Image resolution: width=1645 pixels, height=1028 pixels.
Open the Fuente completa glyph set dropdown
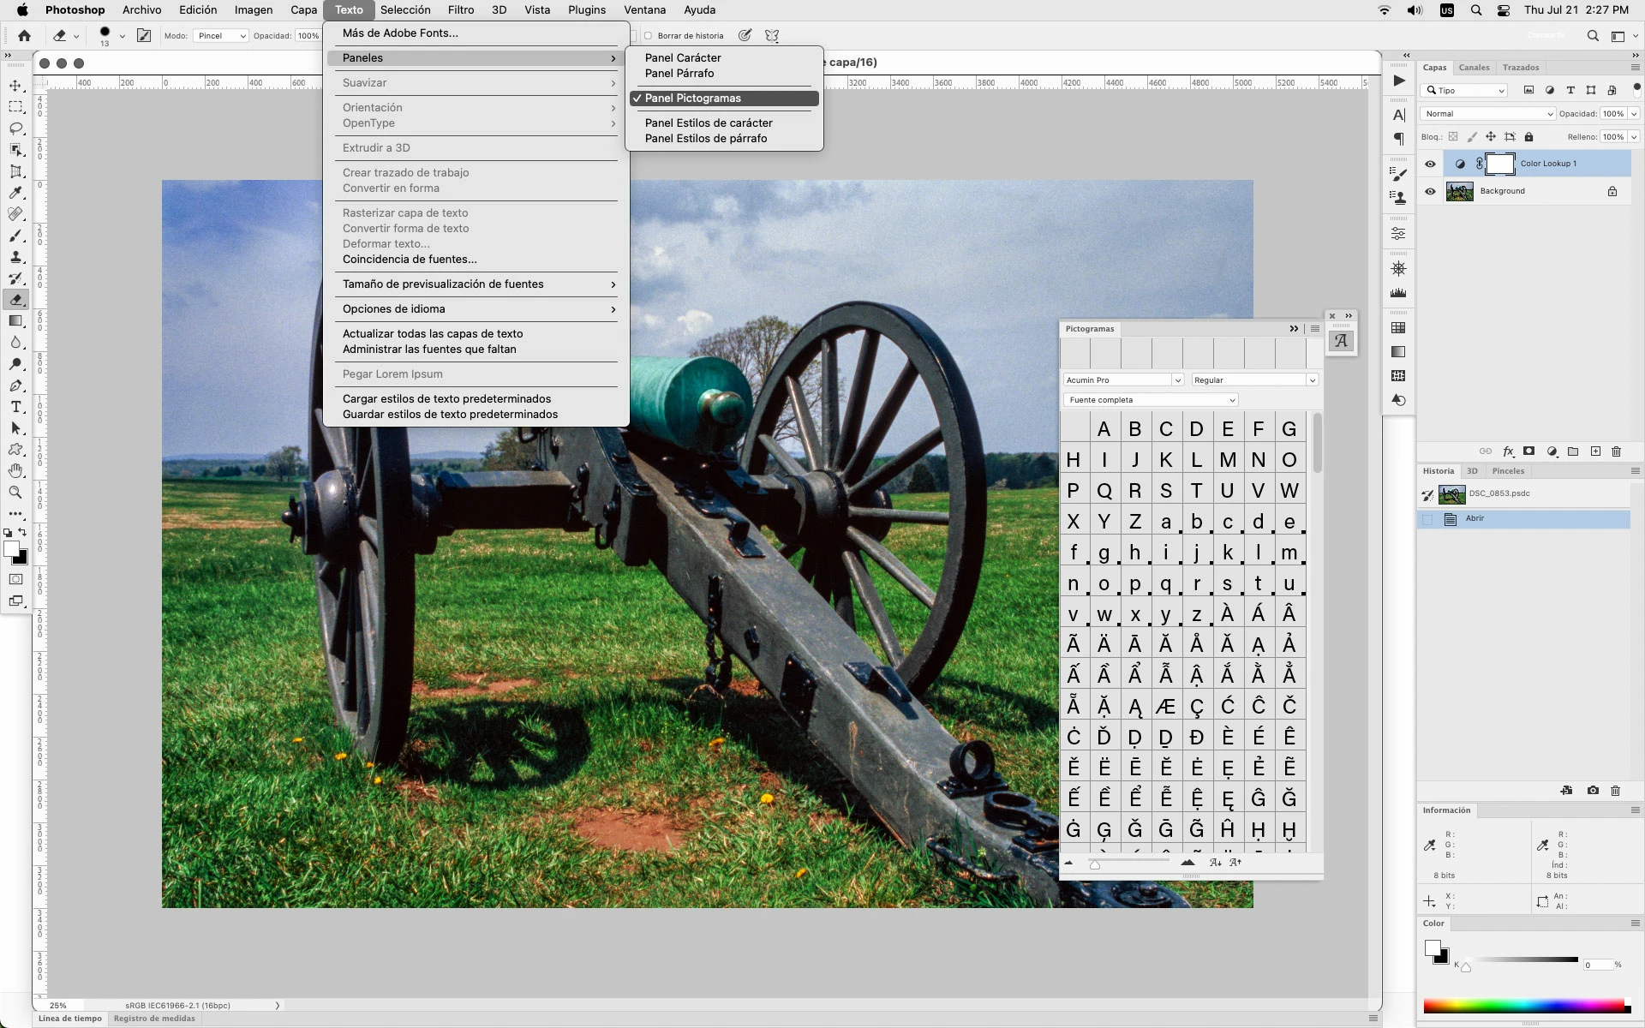coord(1151,400)
